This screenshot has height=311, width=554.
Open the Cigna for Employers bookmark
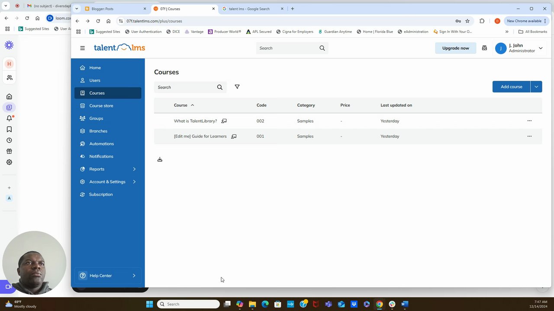tap(294, 32)
